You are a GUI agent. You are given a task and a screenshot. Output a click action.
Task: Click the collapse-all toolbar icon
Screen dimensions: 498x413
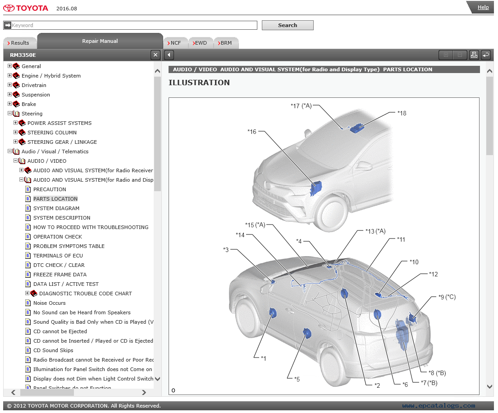click(460, 55)
